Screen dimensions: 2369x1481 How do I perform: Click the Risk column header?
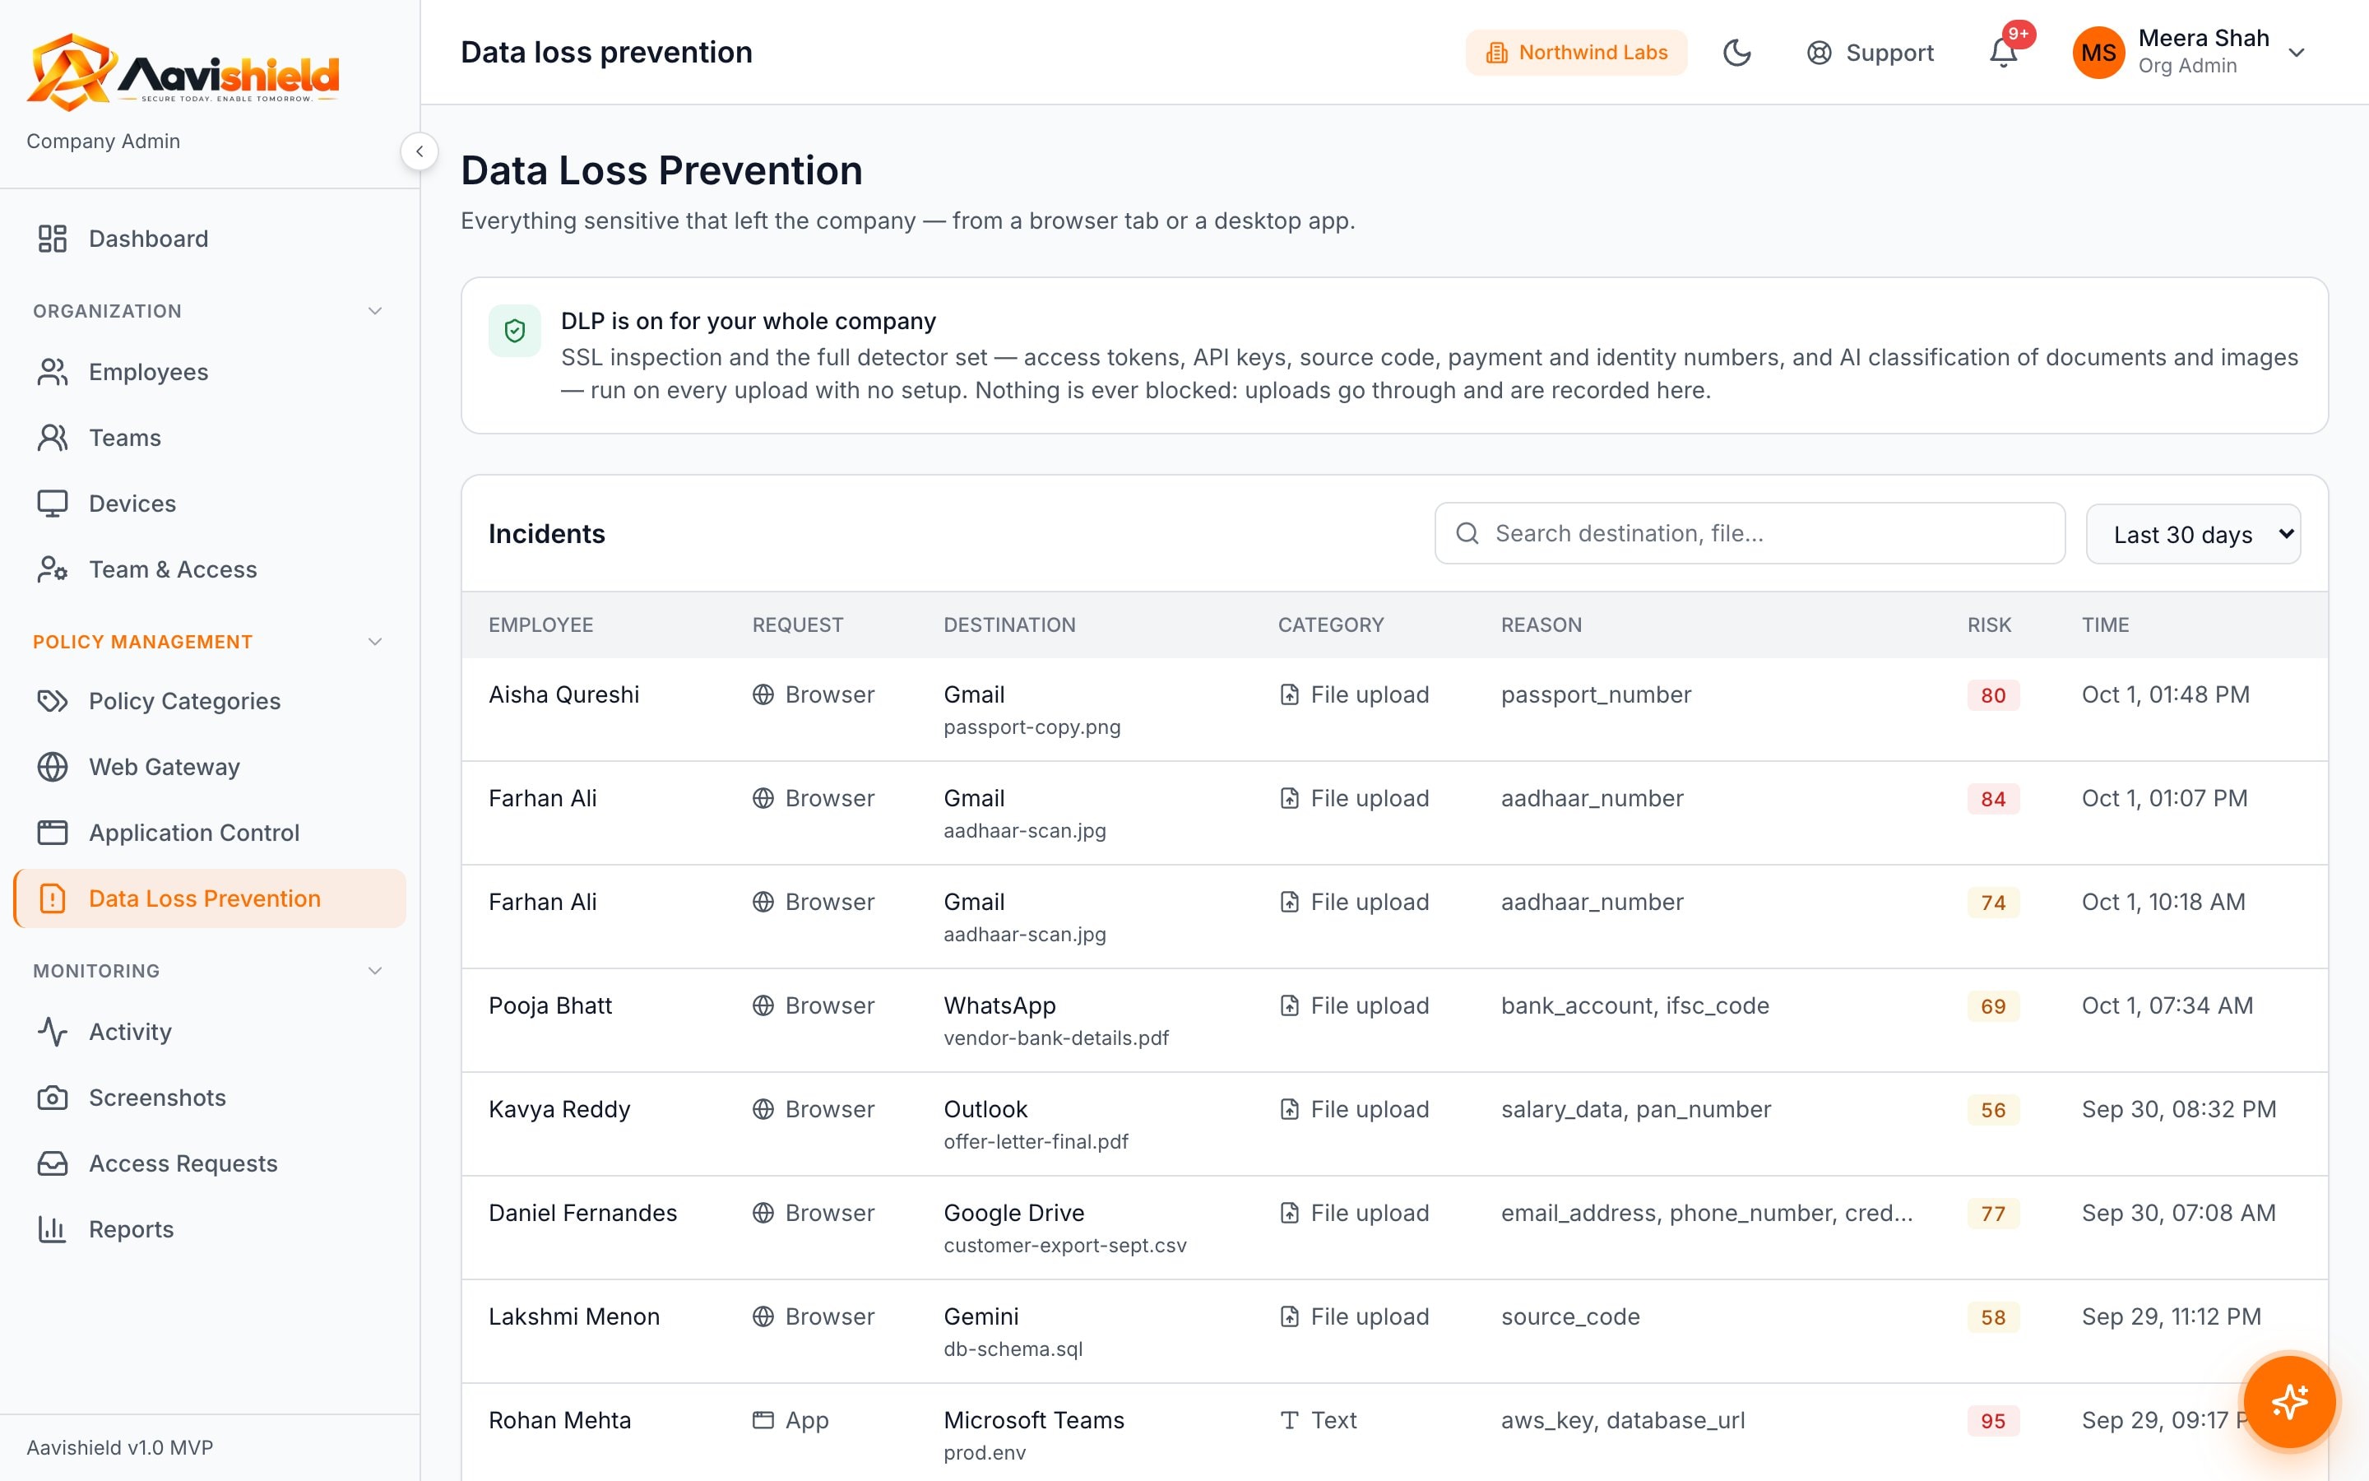tap(1989, 625)
